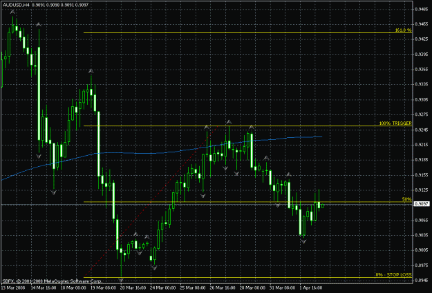Click price axis value 0.9065
Screen dimensions: 432x293
[x=422, y=220]
